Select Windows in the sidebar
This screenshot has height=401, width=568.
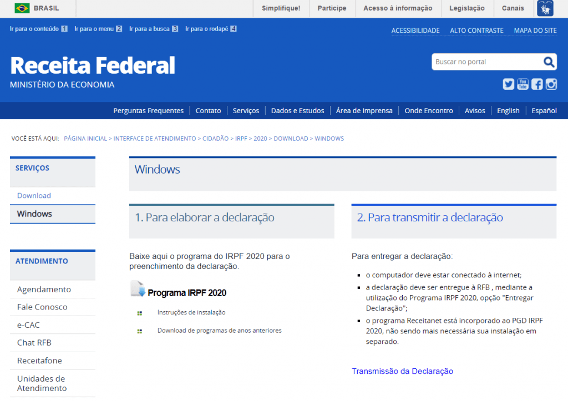point(34,214)
